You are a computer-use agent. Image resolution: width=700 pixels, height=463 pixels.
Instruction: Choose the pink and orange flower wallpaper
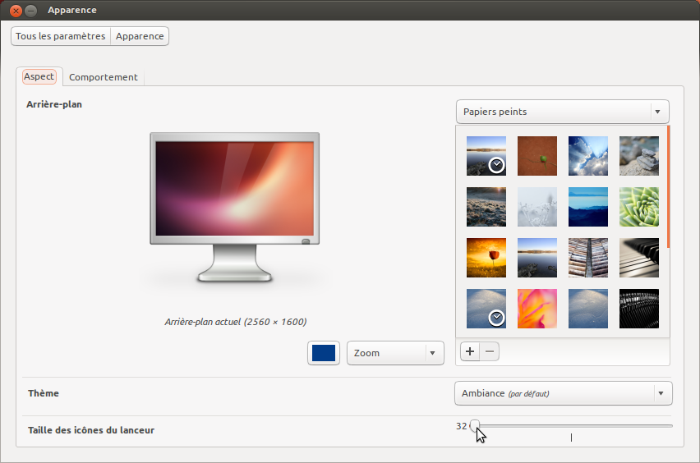537,309
